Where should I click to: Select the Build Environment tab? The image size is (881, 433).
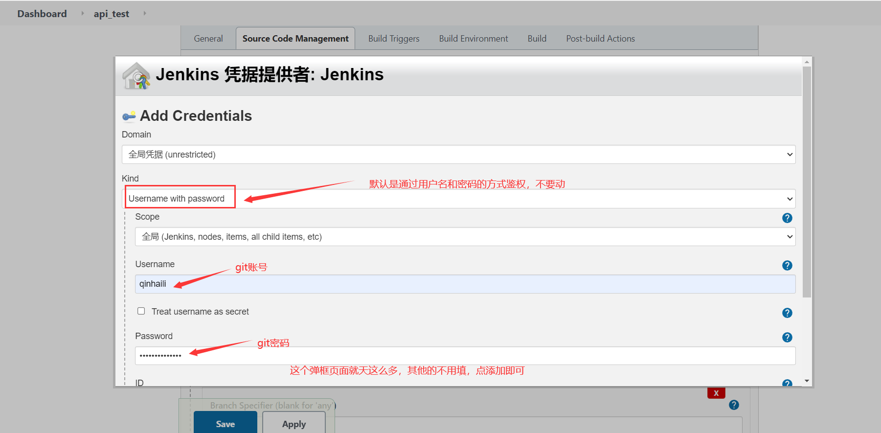pos(473,39)
